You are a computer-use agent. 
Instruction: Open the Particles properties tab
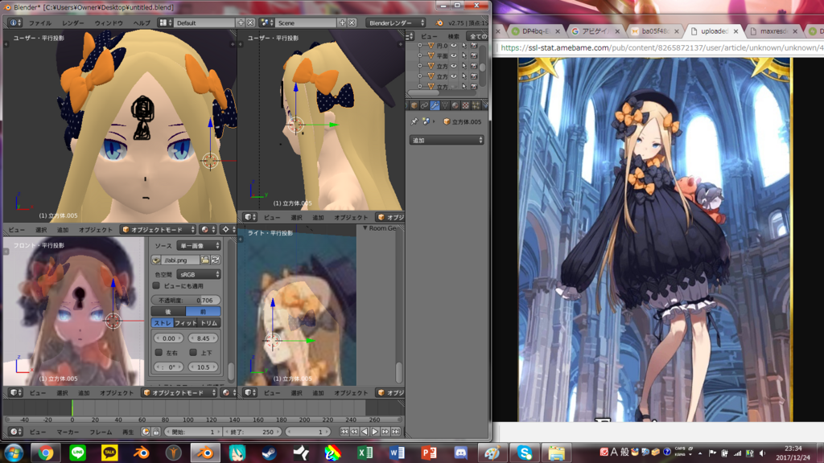click(x=476, y=105)
